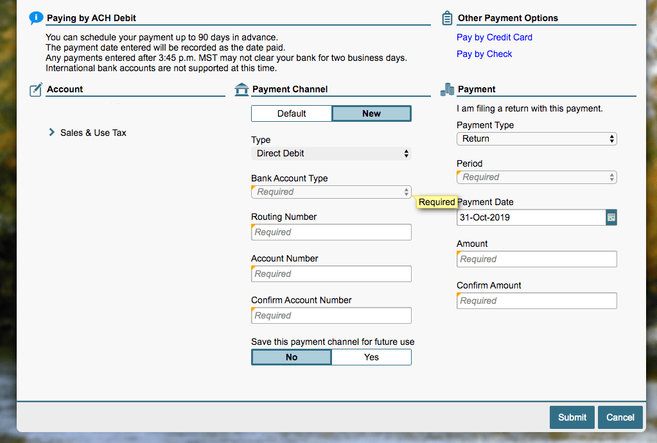The image size is (657, 443).
Task: Follow the Pay by Credit Card link
Action: pyautogui.click(x=495, y=37)
